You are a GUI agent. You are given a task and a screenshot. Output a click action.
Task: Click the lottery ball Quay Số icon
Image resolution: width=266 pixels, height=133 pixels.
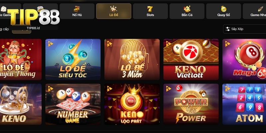point(223,9)
